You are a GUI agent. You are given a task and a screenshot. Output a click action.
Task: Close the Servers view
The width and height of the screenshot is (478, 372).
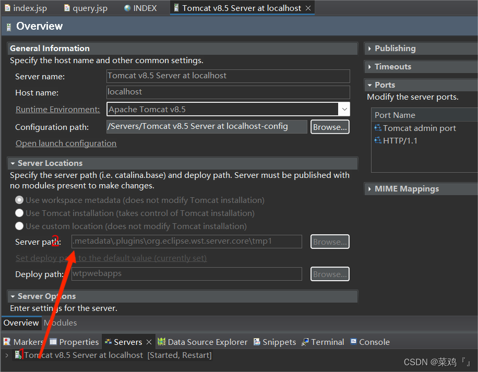pyautogui.click(x=149, y=342)
